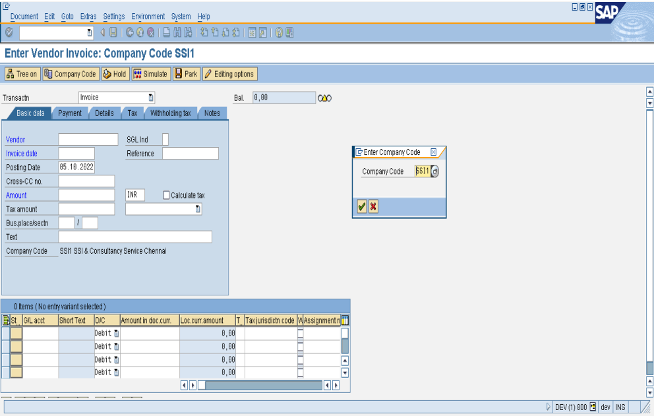The height and width of the screenshot is (416, 654).
Task: Click the green Enter checkmark in toolbar
Action: (x=9, y=32)
